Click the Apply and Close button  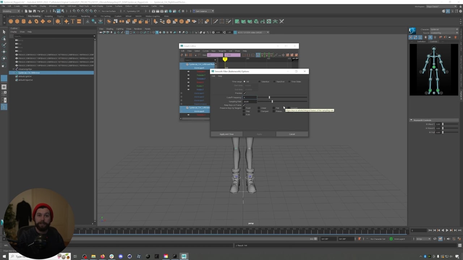pos(226,134)
